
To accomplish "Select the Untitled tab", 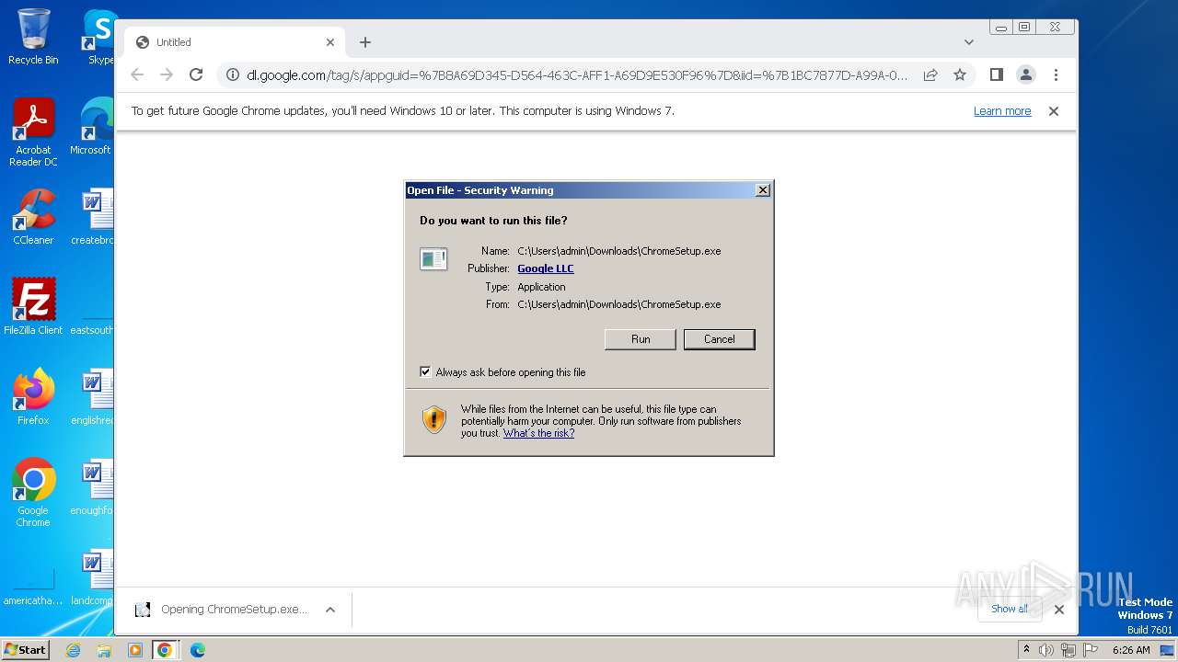I will 236,42.
